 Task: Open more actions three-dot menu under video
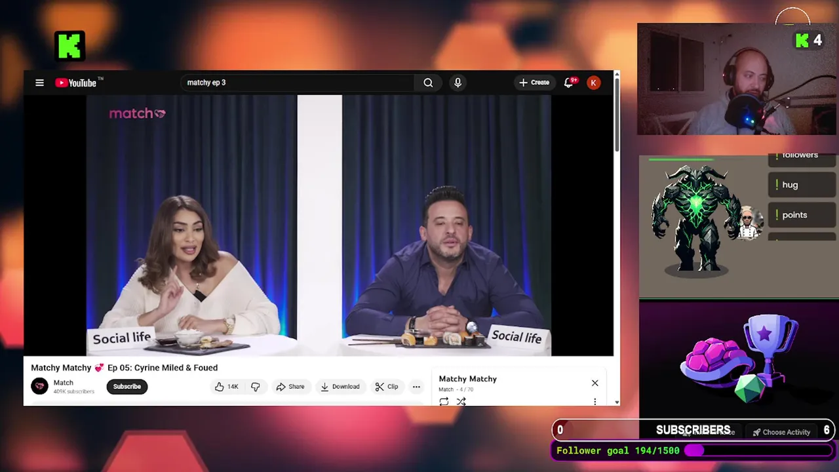coord(416,387)
